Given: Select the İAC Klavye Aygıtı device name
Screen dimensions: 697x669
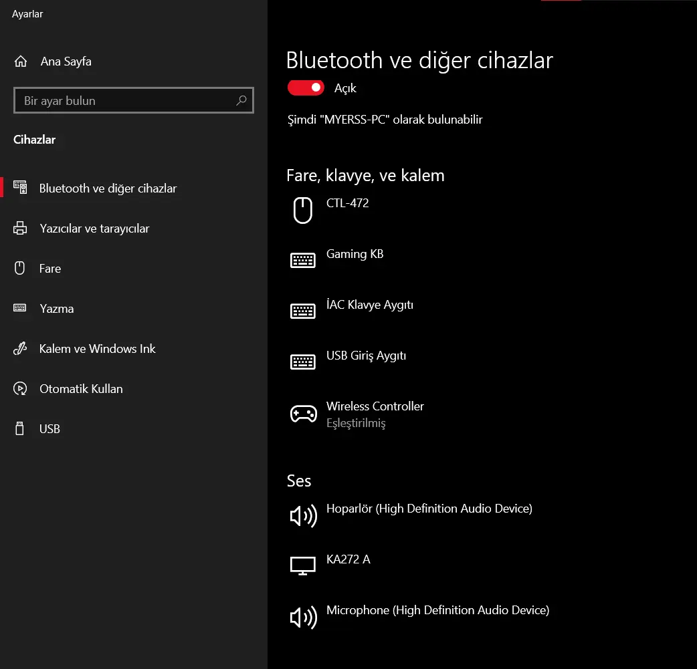Looking at the screenshot, I should tap(369, 305).
